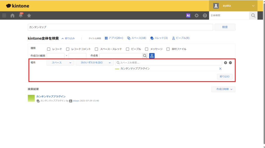
Task: Click the global search magnifier icon
Action: click(x=253, y=15)
